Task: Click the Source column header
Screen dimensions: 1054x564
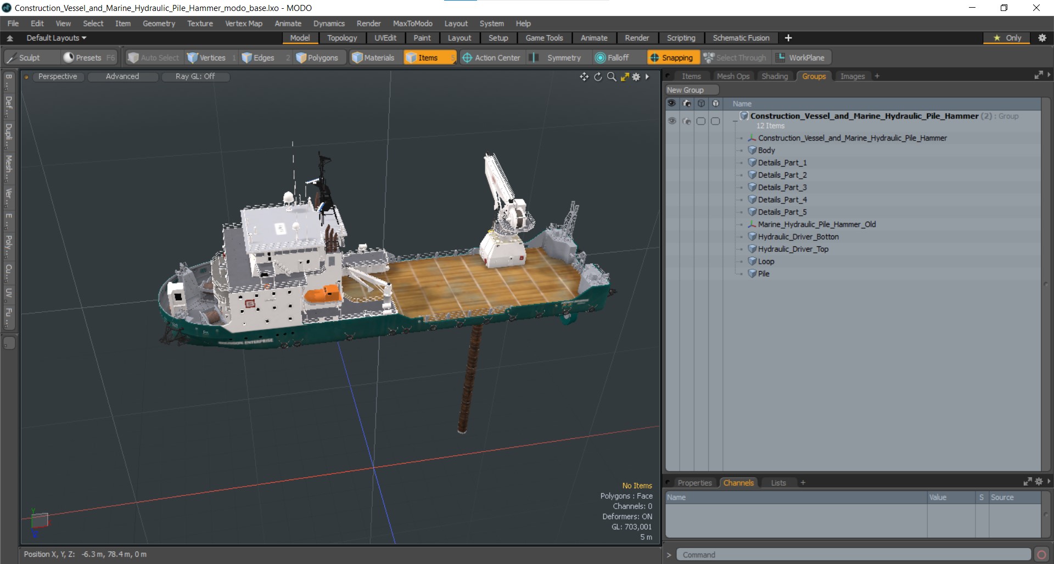Action: point(1014,497)
